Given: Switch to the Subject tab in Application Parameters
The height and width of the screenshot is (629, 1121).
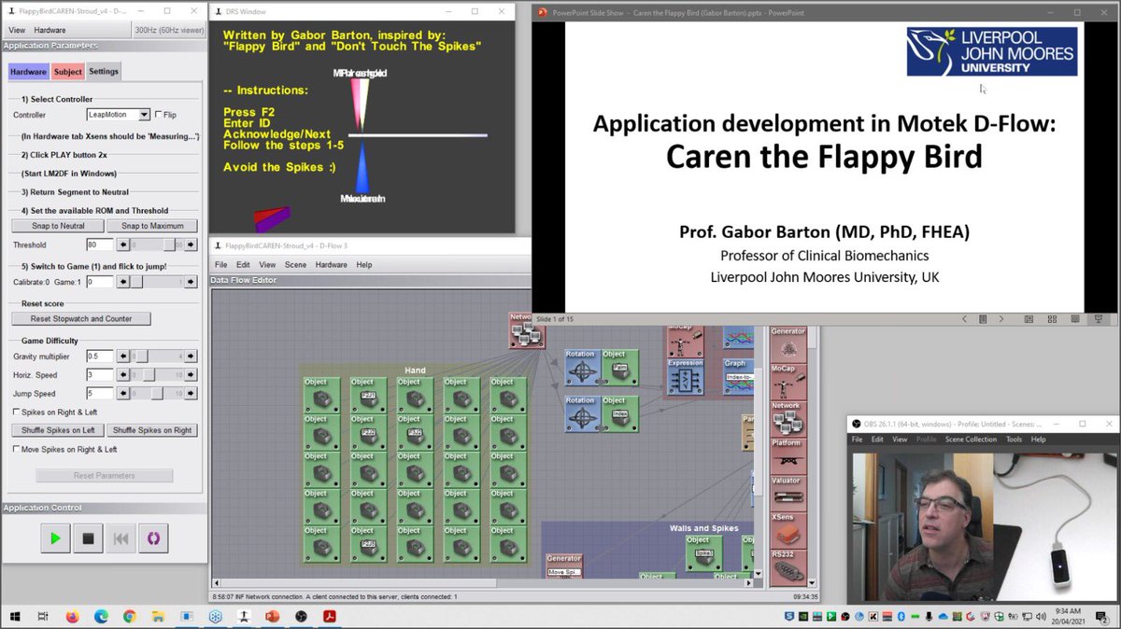Looking at the screenshot, I should [67, 72].
